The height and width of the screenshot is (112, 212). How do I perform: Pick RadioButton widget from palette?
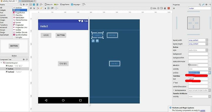(20, 18)
